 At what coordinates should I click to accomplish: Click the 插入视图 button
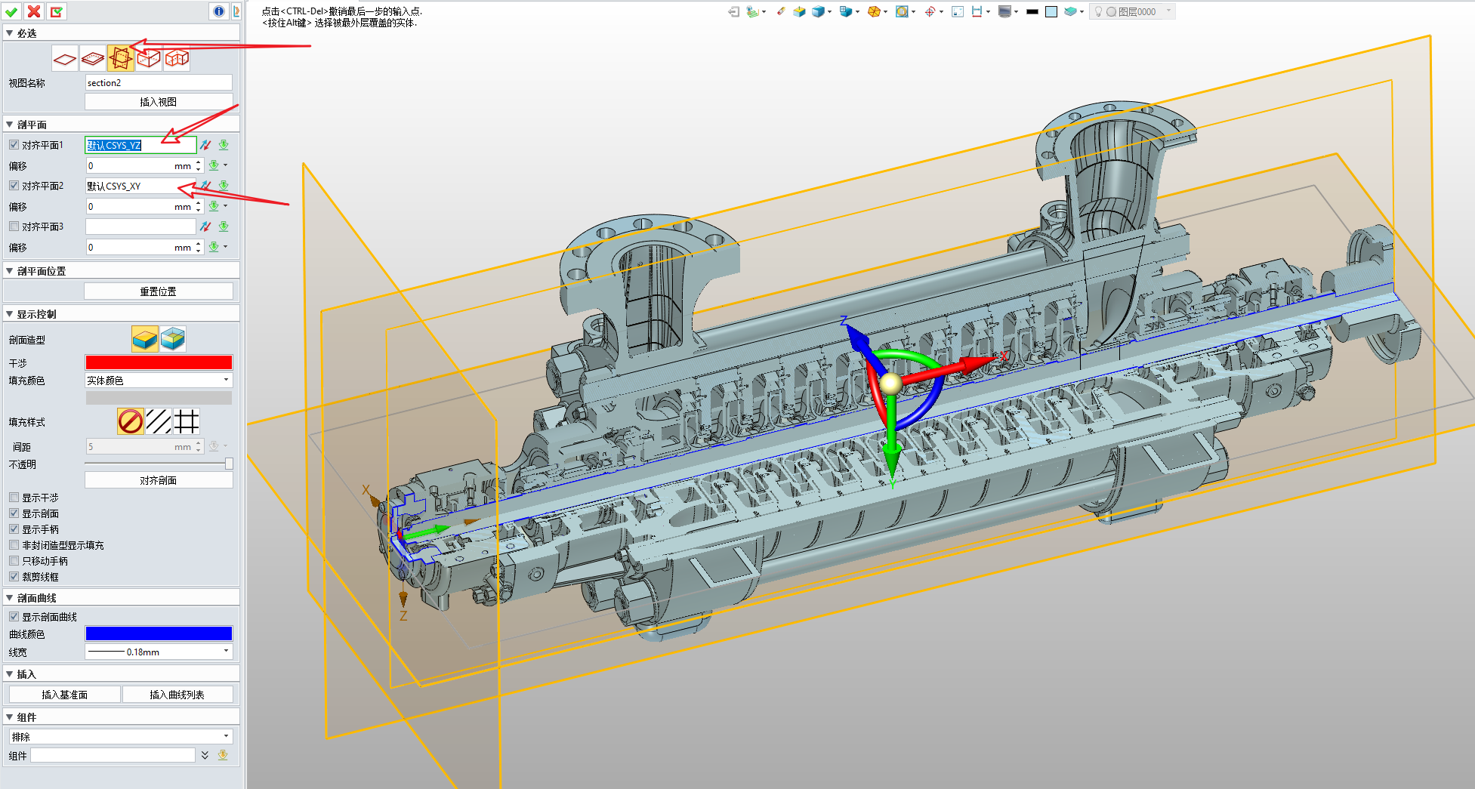pyautogui.click(x=159, y=102)
